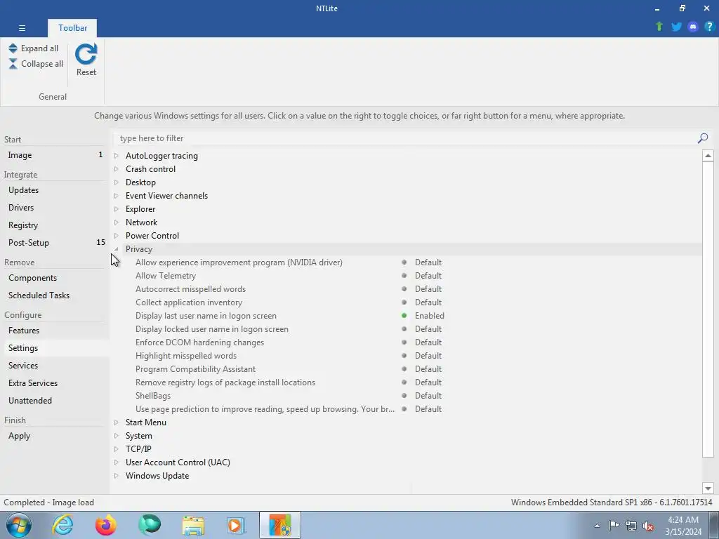This screenshot has width=719, height=539.
Task: Toggle Collect application inventory Default value
Action: [x=428, y=302]
